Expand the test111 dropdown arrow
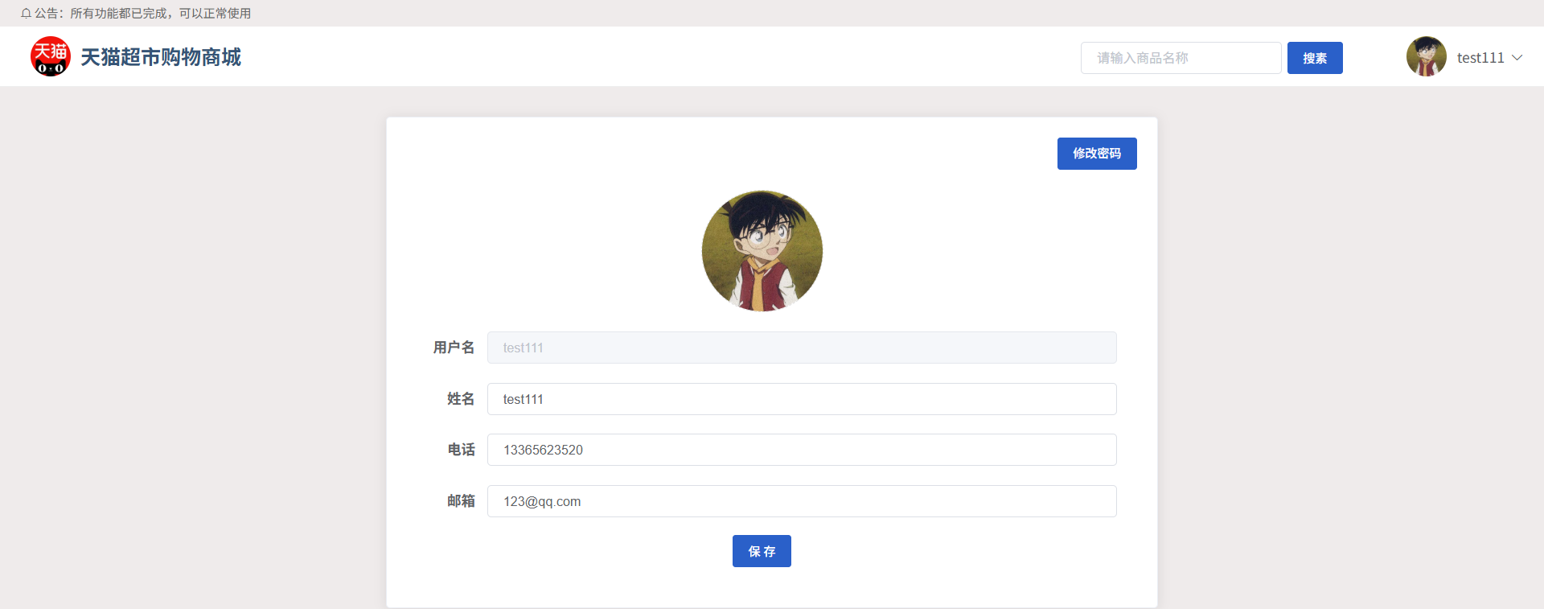Viewport: 1544px width, 609px height. 1517,58
